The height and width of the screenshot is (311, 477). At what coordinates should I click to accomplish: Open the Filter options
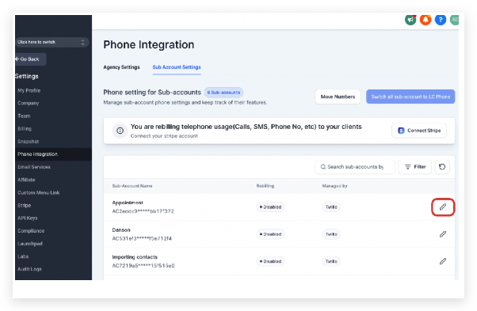[x=415, y=167]
